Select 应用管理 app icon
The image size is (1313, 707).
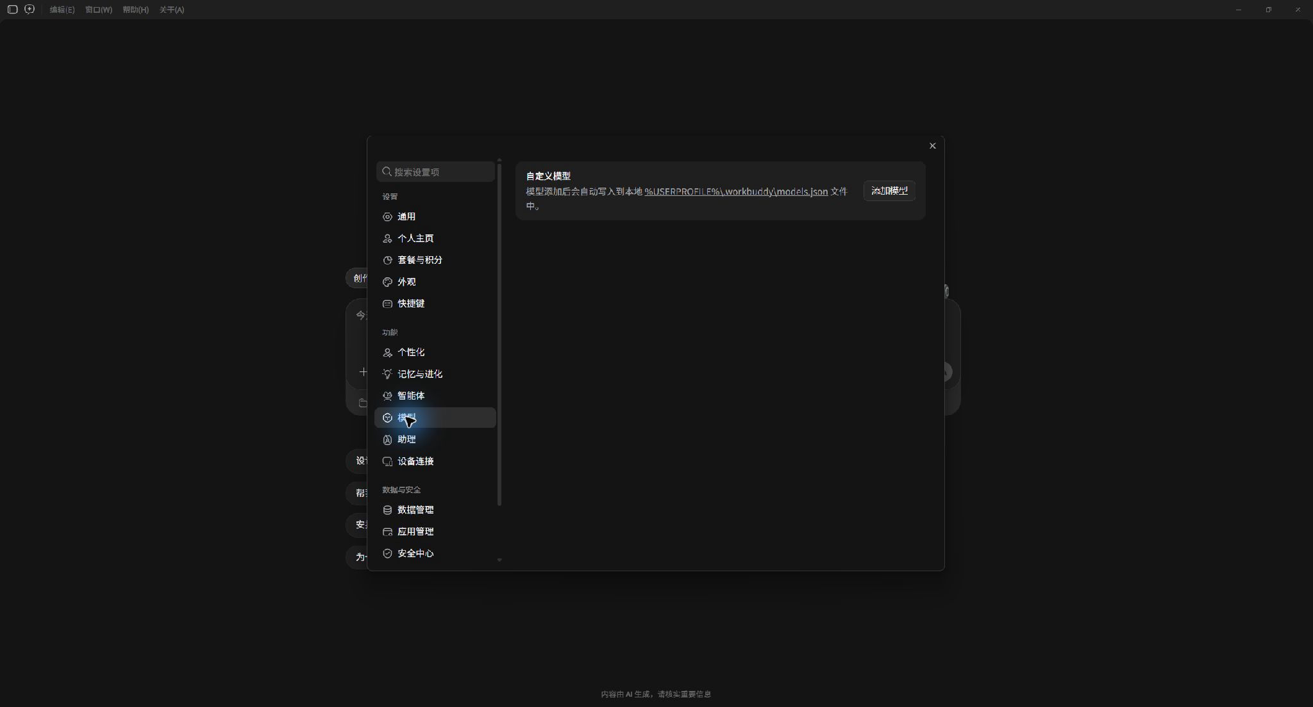pos(387,532)
